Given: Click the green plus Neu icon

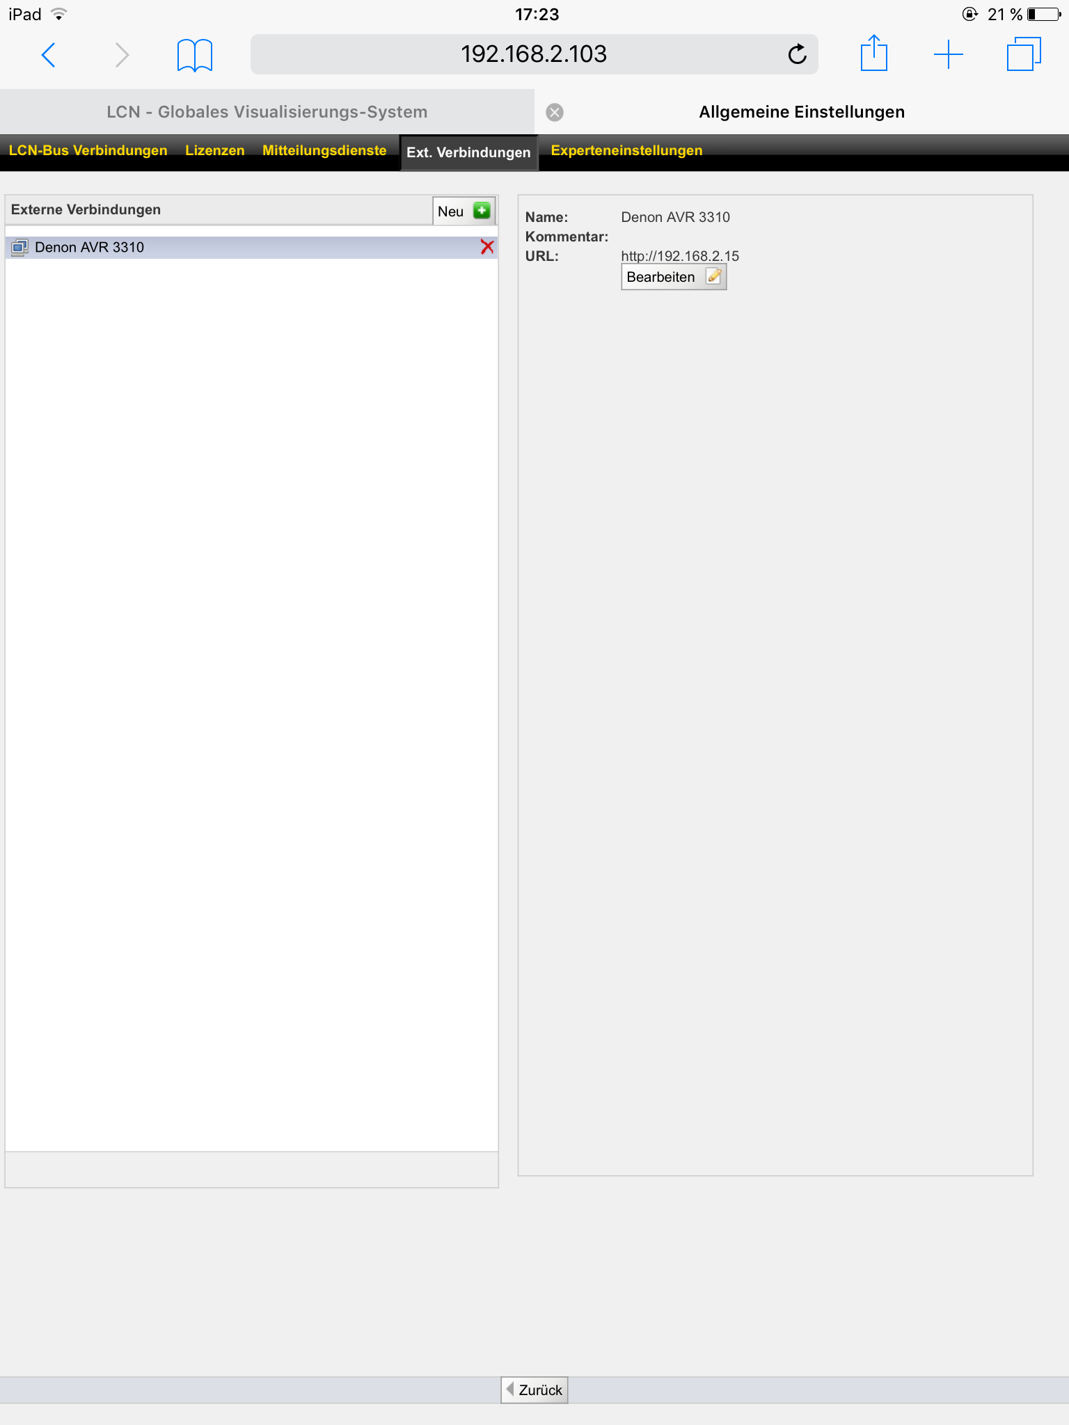Looking at the screenshot, I should click(482, 211).
